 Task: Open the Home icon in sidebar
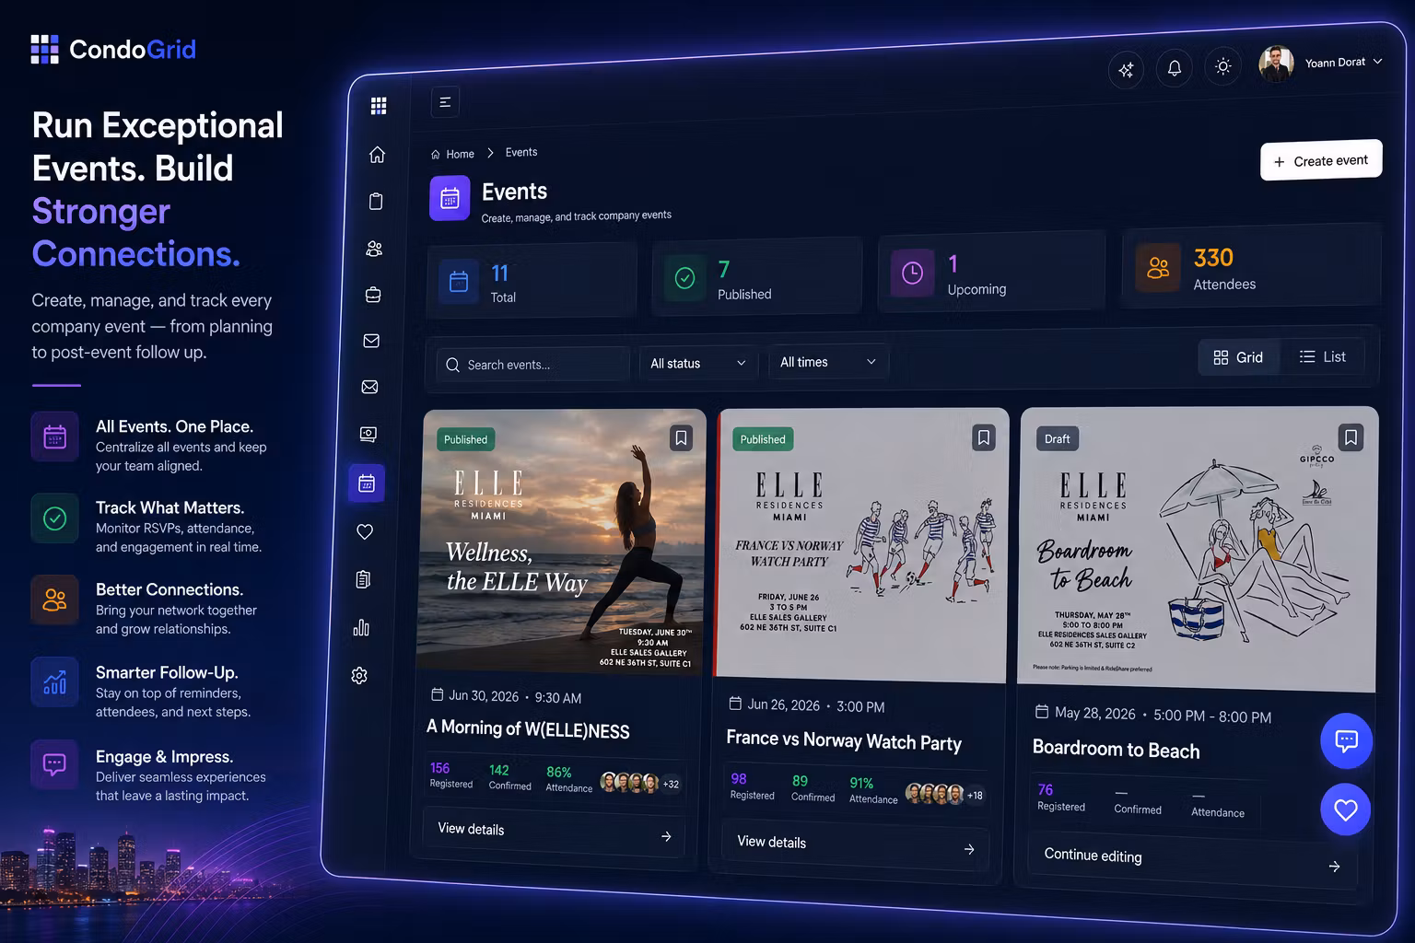pos(377,155)
